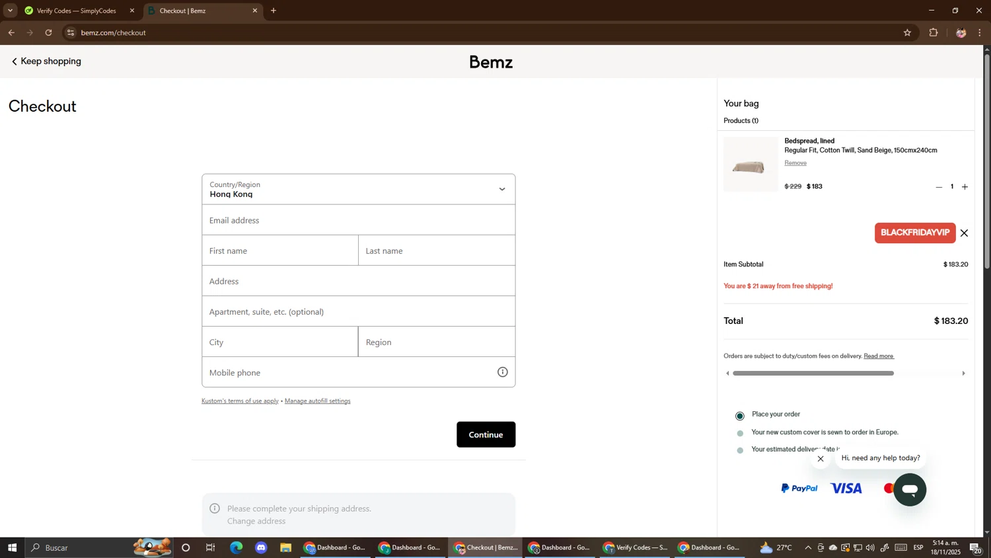
Task: Click the browser address bar URL
Action: 114,32
